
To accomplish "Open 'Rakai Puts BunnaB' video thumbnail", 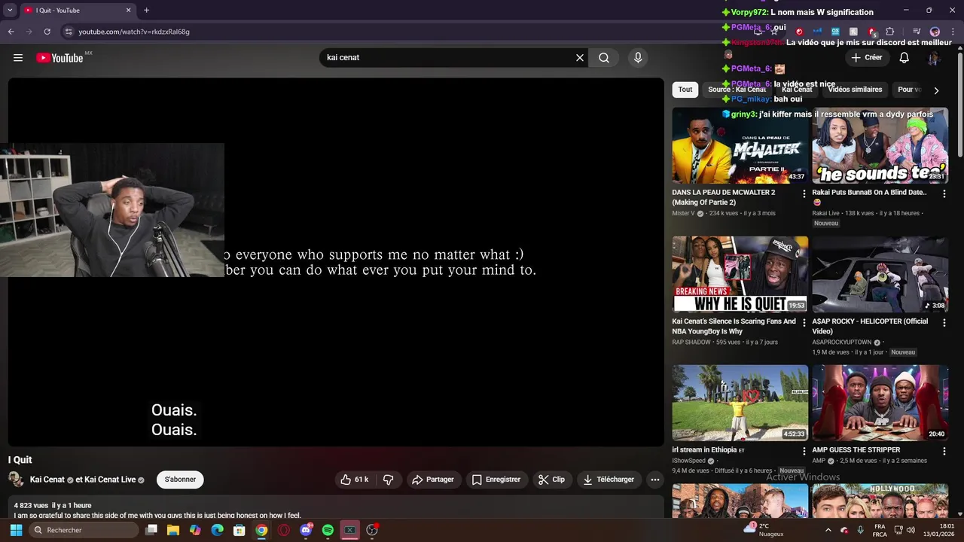I will (880, 145).
